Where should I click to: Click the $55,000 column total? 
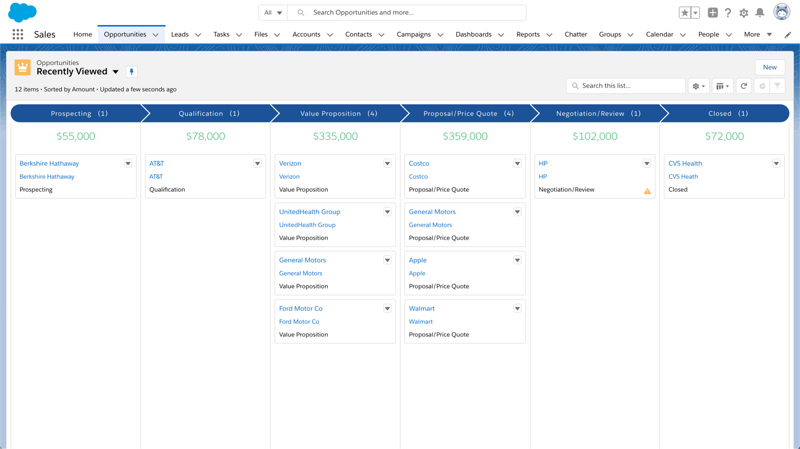tap(75, 136)
